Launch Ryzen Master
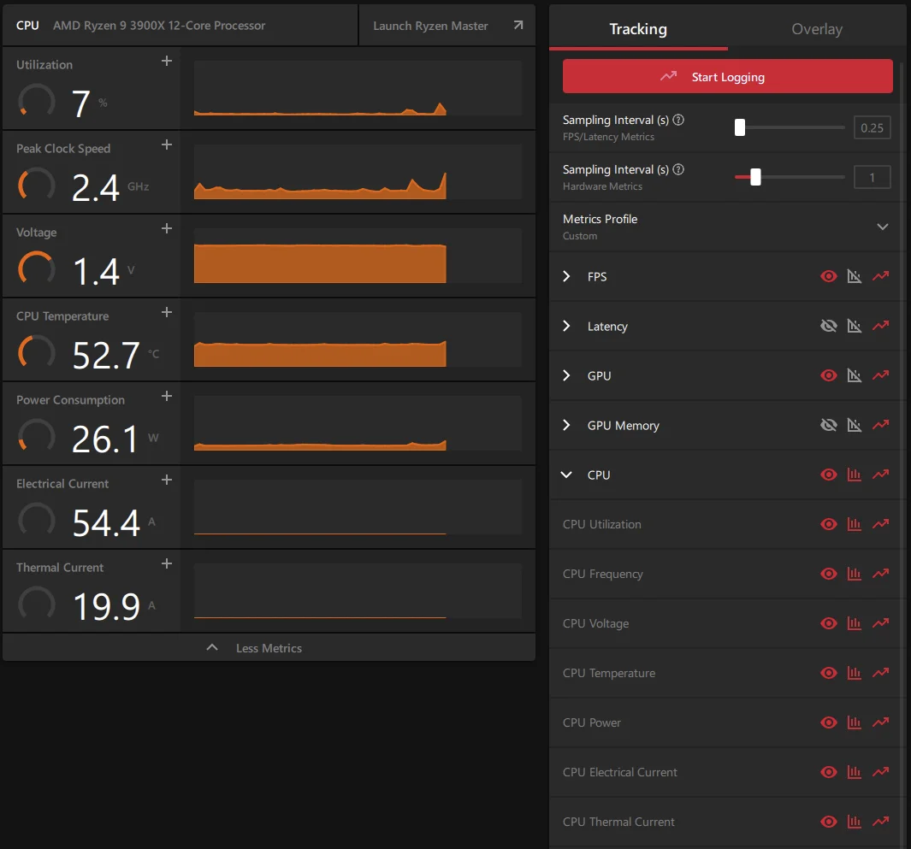911x849 pixels. tap(447, 26)
